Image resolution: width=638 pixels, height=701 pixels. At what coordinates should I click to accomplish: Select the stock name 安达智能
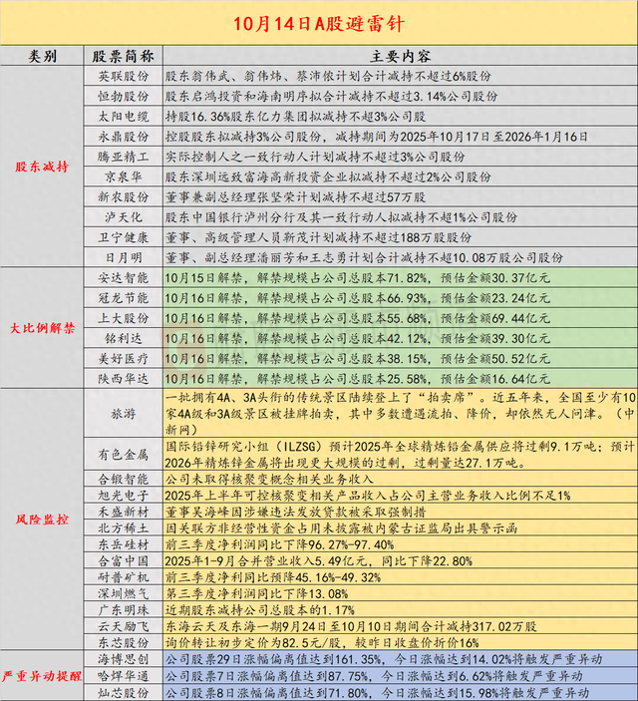[123, 277]
